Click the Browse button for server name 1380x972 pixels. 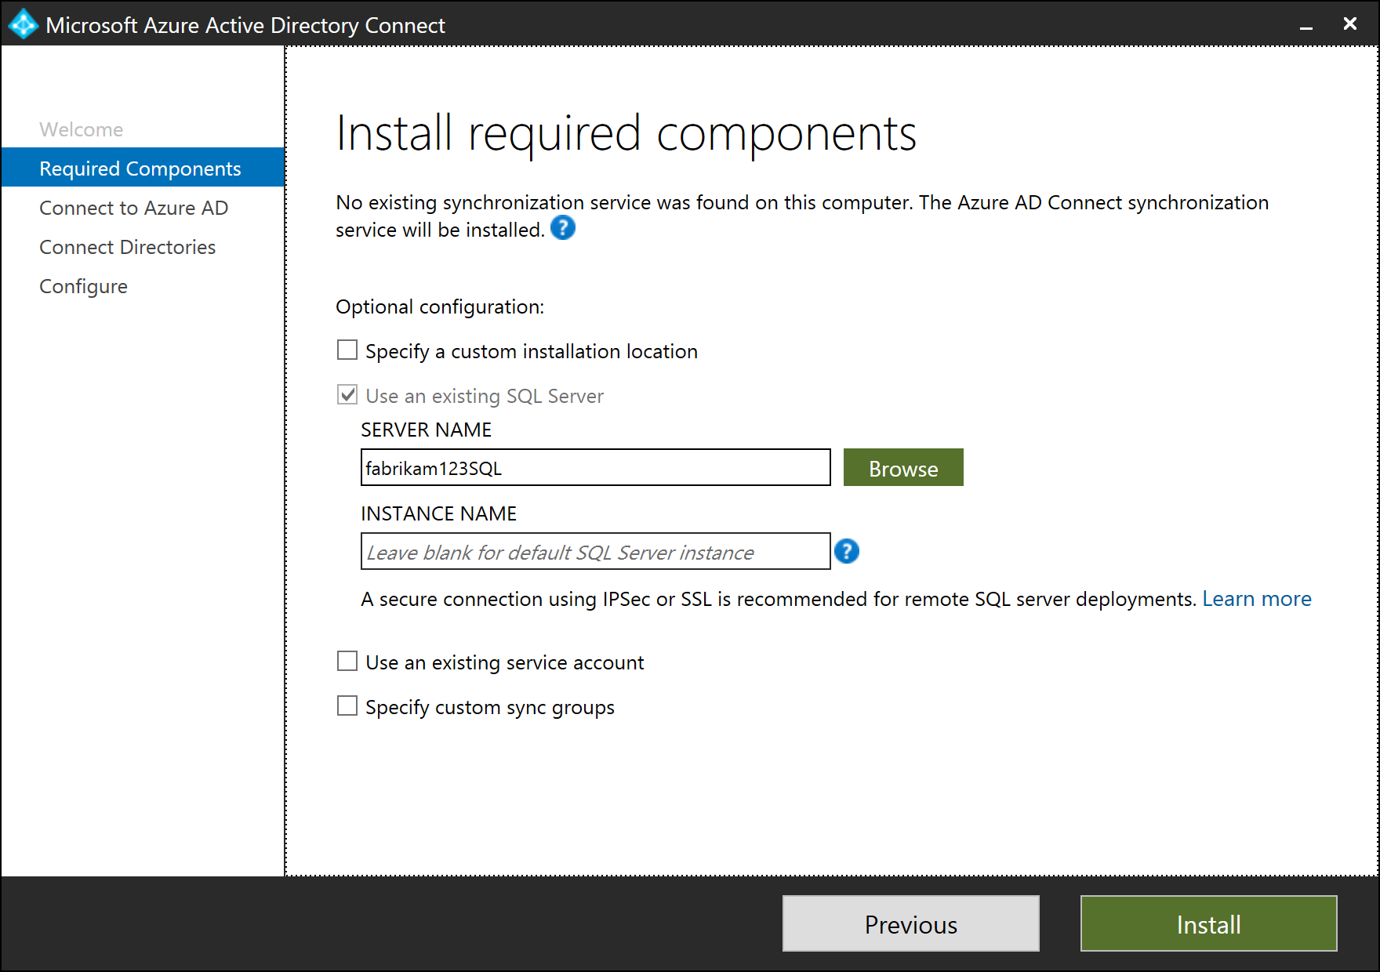coord(902,467)
